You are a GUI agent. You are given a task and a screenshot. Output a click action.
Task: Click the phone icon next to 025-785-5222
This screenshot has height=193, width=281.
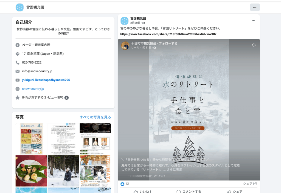(18, 62)
